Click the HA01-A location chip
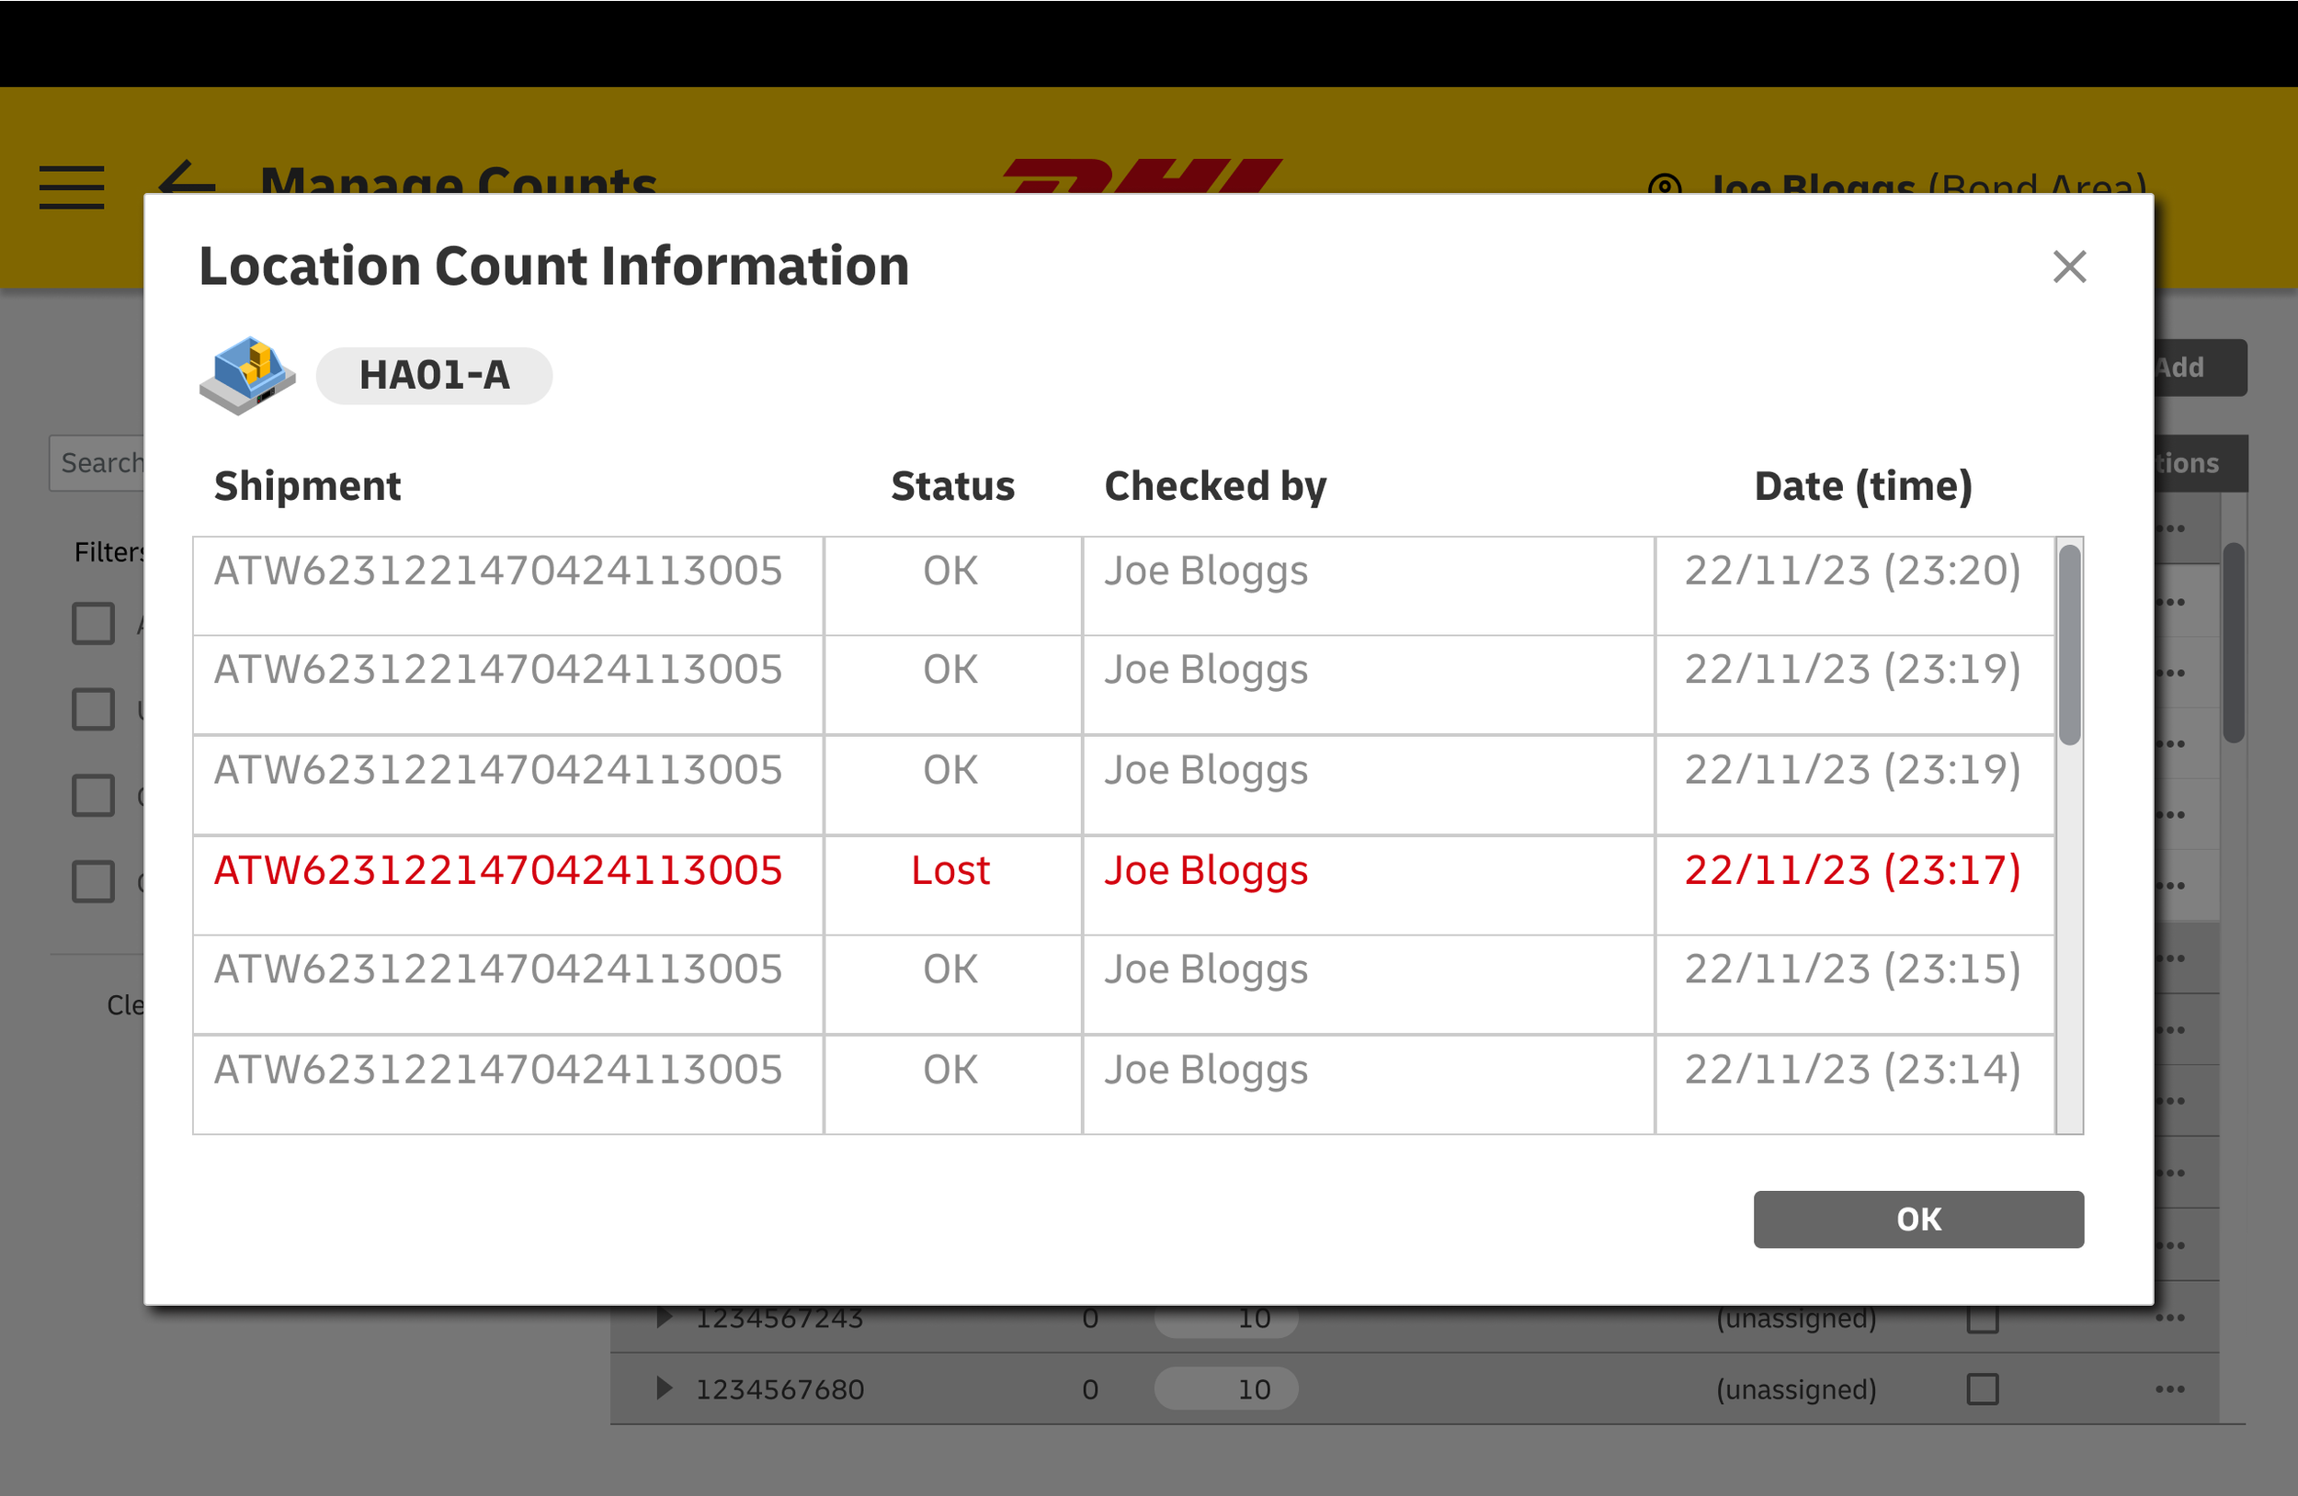Viewport: 2298px width, 1496px height. 434,376
